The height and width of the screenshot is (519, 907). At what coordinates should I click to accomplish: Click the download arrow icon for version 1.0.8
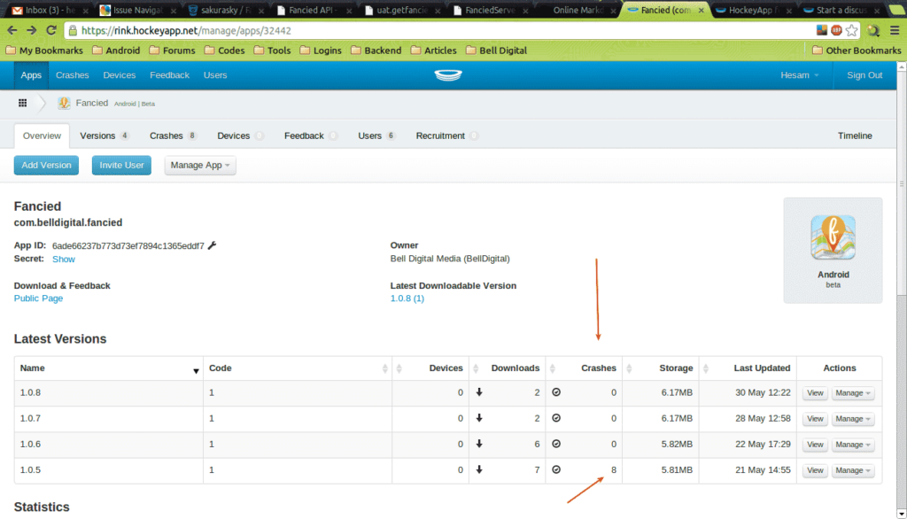click(x=479, y=392)
